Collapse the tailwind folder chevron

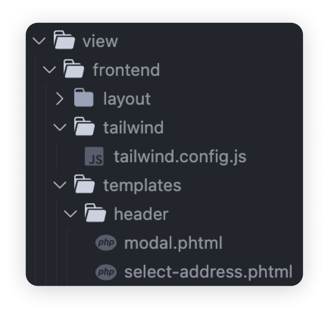[60, 127]
